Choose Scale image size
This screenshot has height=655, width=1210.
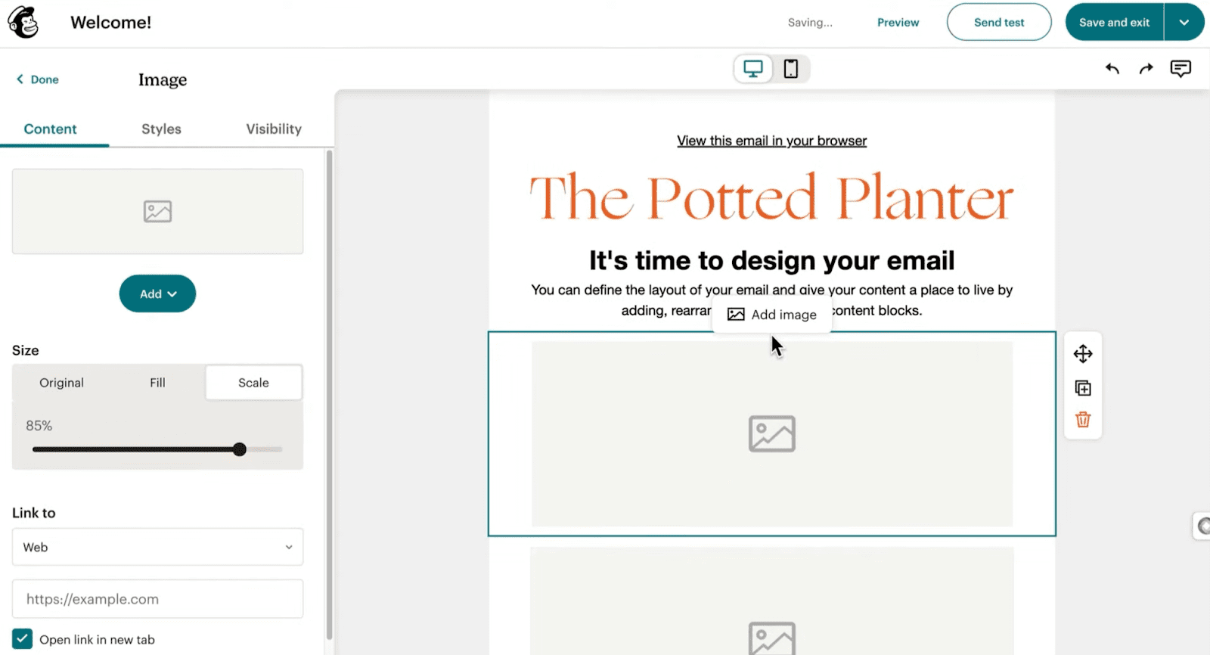pyautogui.click(x=253, y=383)
